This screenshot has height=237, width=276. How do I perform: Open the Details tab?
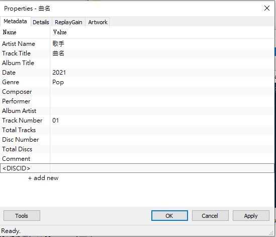[x=41, y=22]
